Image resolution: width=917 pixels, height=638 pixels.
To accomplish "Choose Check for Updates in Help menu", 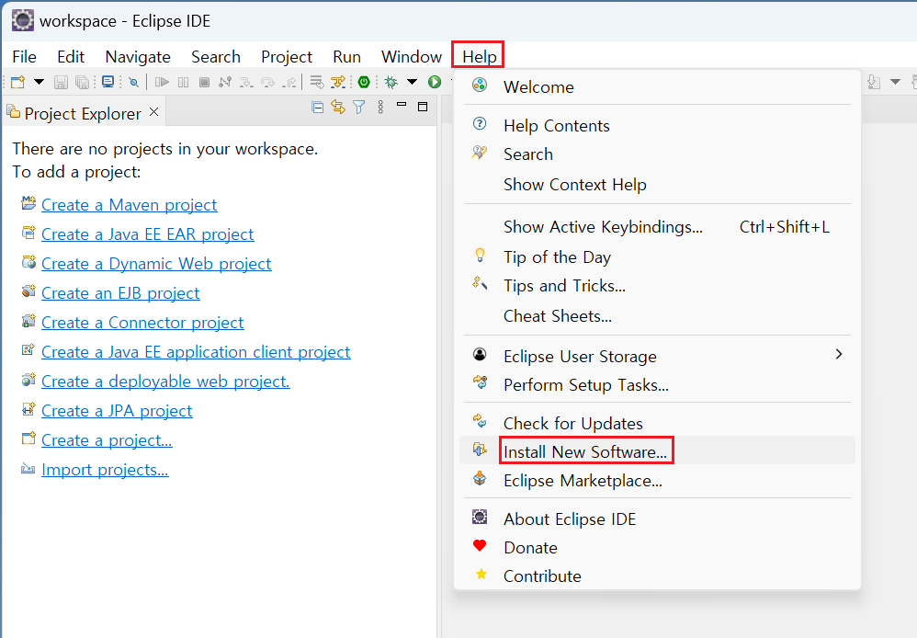I will click(x=572, y=423).
